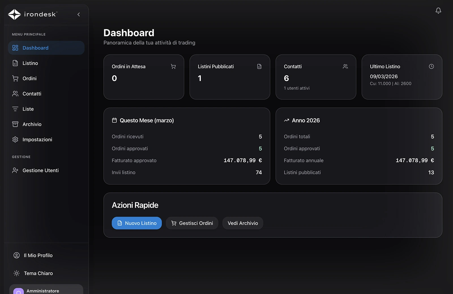Click the Archivio box icon in sidebar

15,124
